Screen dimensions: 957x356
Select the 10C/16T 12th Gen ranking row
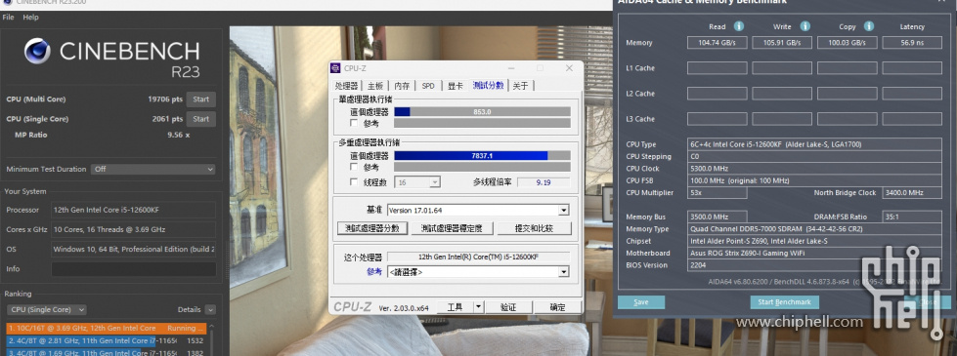[107, 328]
